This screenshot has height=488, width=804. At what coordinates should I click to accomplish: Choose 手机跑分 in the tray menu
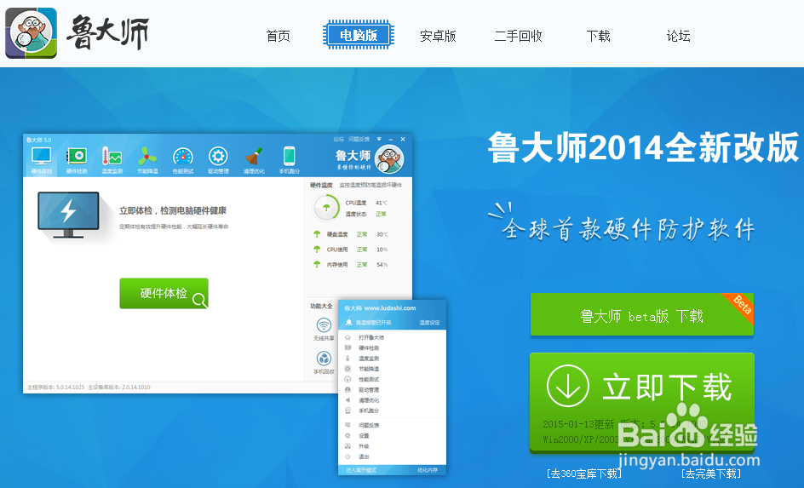click(x=369, y=410)
